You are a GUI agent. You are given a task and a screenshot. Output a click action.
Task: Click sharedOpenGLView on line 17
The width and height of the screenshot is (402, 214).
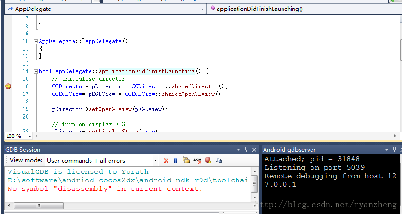point(188,94)
